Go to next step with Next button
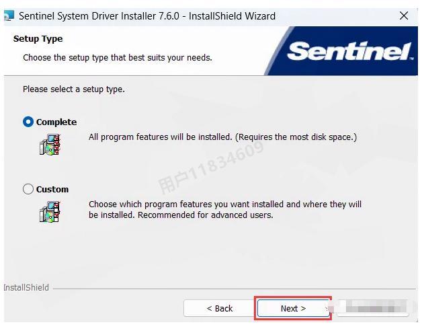This screenshot has width=422, height=331. [293, 308]
